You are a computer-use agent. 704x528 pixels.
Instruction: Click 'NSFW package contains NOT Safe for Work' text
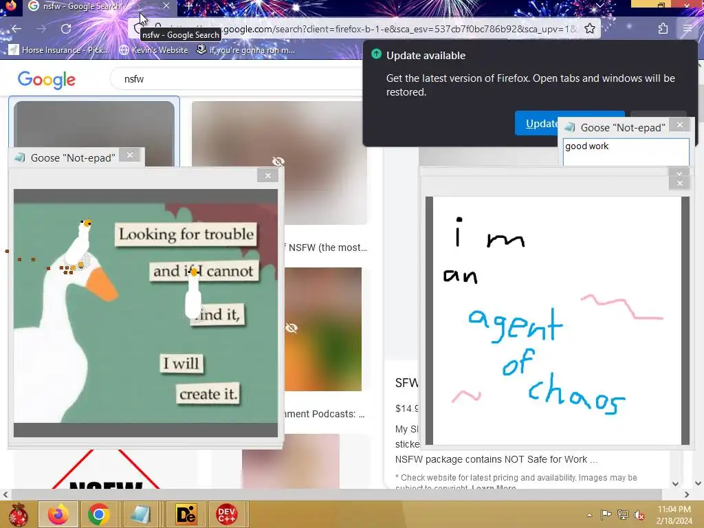point(496,459)
